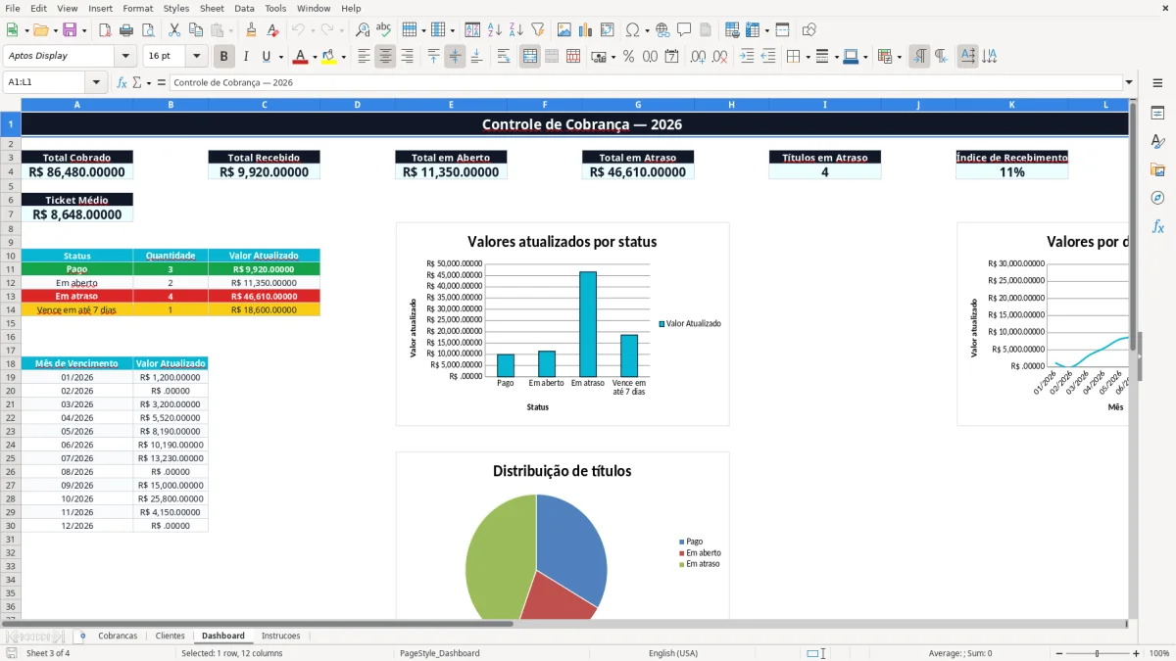The height and width of the screenshot is (661, 1176).
Task: Click the Select All corner box
Action: coord(10,105)
